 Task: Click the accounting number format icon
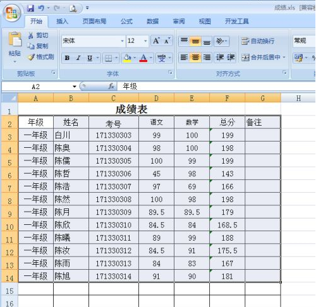(299, 57)
